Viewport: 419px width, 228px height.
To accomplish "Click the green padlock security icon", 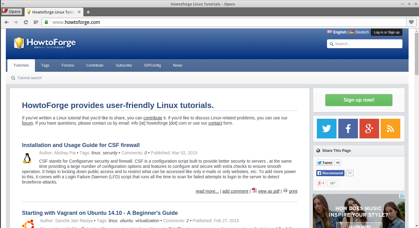I will point(46,22).
